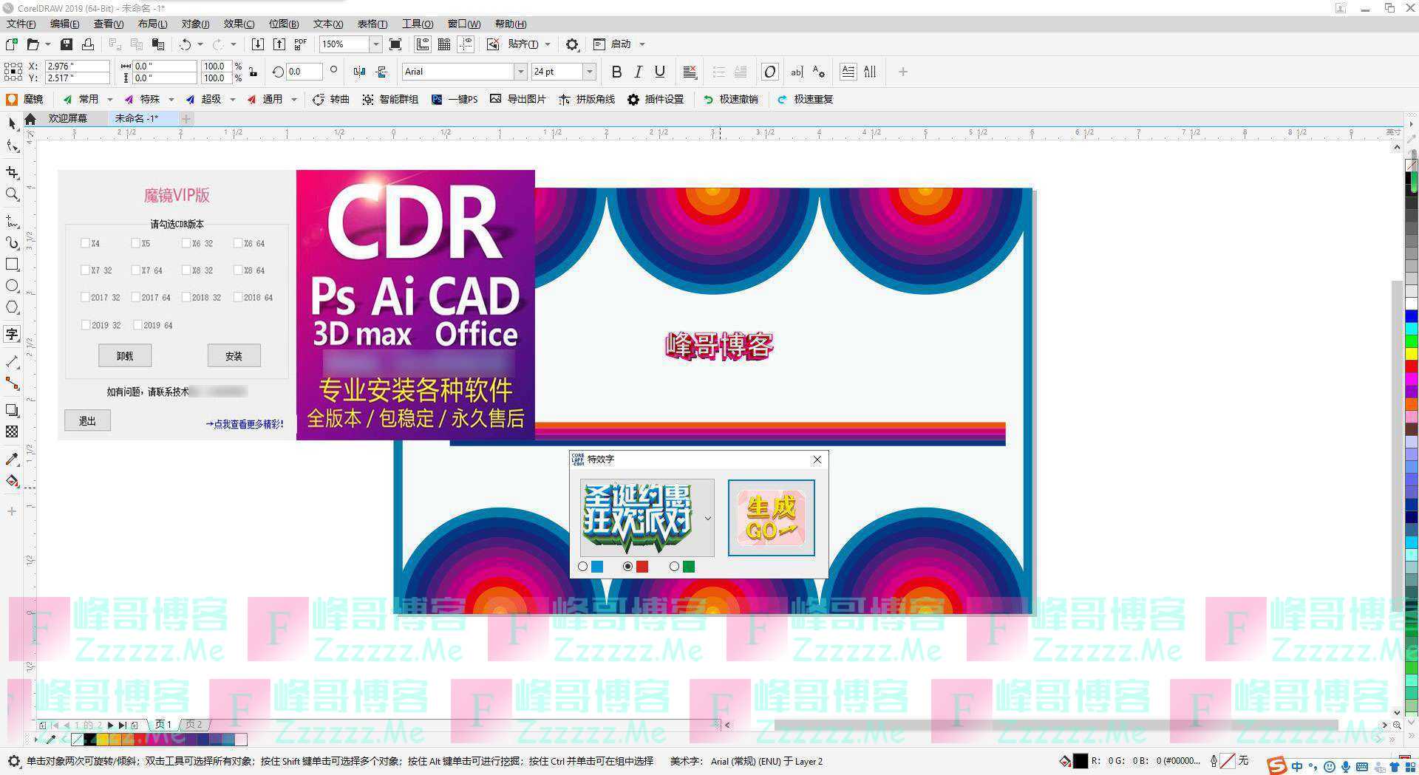1419x775 pixels.
Task: Expand the Arial font name dropdown
Action: pos(520,72)
